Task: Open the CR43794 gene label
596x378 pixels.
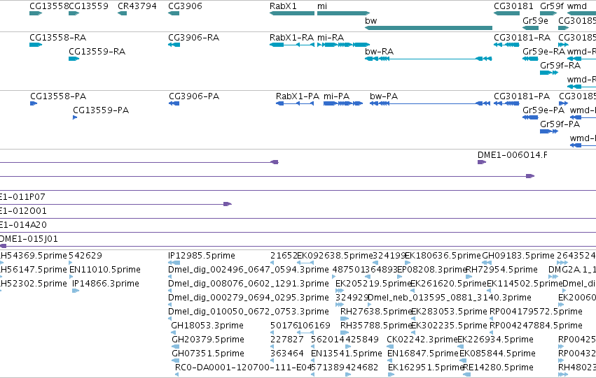Action: (x=137, y=6)
